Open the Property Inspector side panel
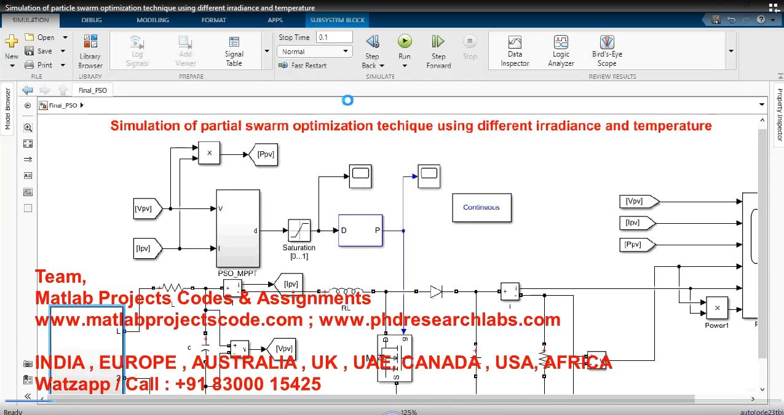The image size is (784, 415). (x=778, y=114)
